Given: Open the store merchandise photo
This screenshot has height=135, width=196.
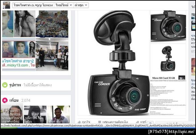Looking at the screenshot, I should pyautogui.click(x=52, y=24).
